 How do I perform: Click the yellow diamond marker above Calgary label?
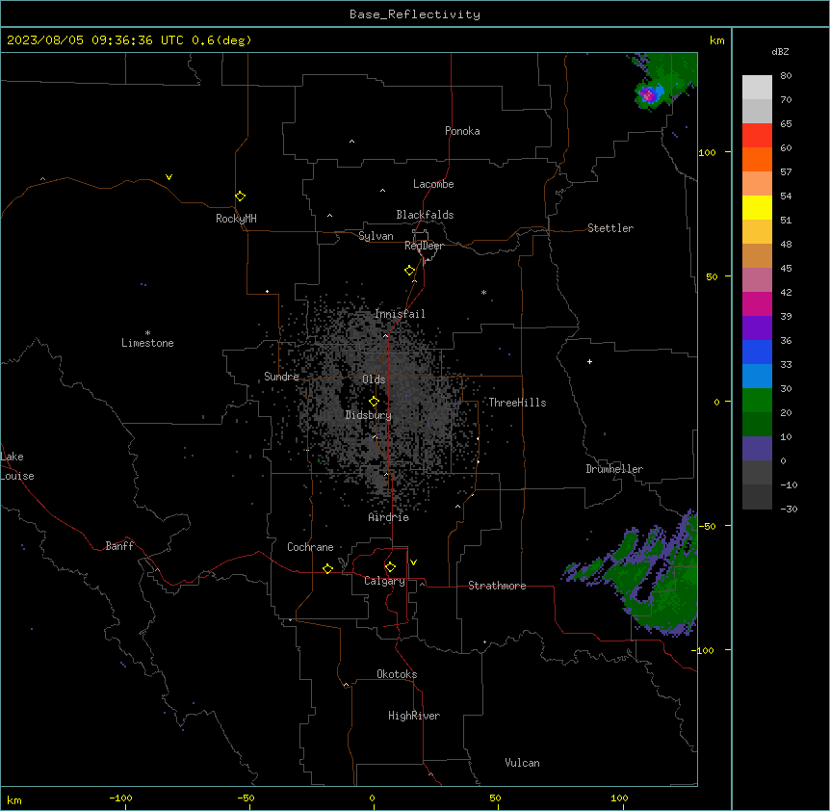pos(390,567)
